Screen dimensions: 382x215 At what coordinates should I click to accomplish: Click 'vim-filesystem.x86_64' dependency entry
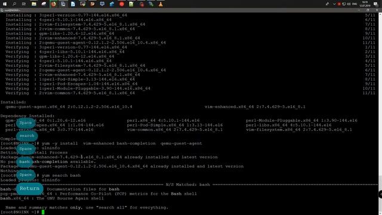[x=299, y=130]
